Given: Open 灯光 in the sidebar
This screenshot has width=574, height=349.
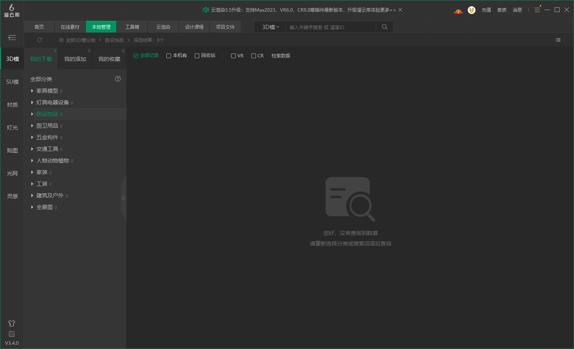Looking at the screenshot, I should [12, 128].
